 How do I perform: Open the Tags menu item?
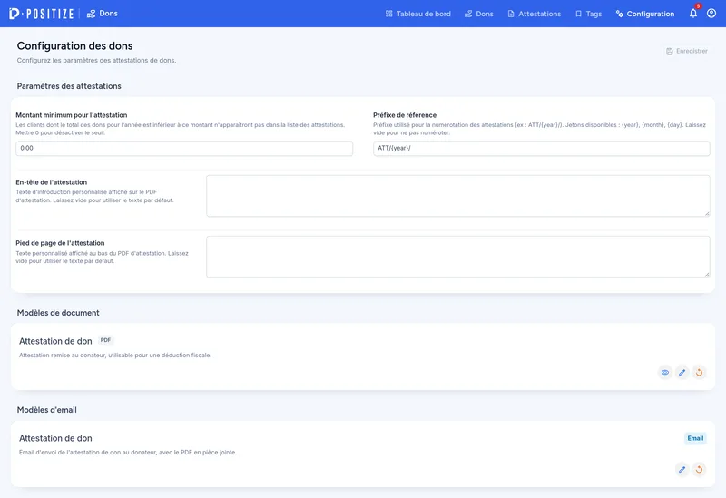(x=588, y=14)
